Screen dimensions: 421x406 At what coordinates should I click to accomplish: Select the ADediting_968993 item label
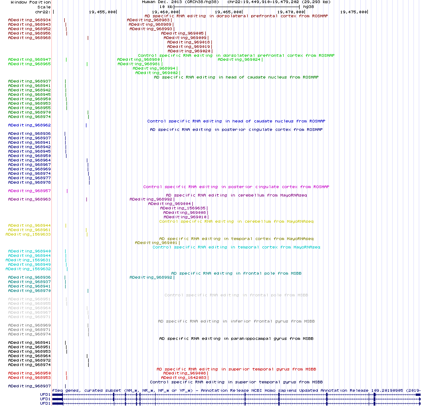(x=151, y=29)
